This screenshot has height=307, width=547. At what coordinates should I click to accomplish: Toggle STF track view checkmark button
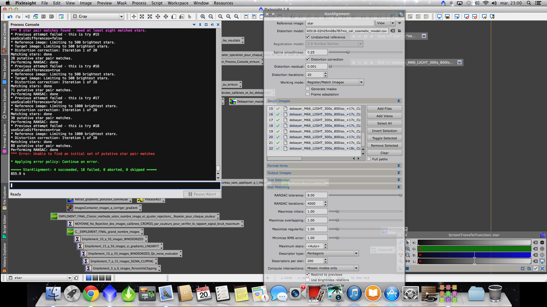[x=536, y=268]
